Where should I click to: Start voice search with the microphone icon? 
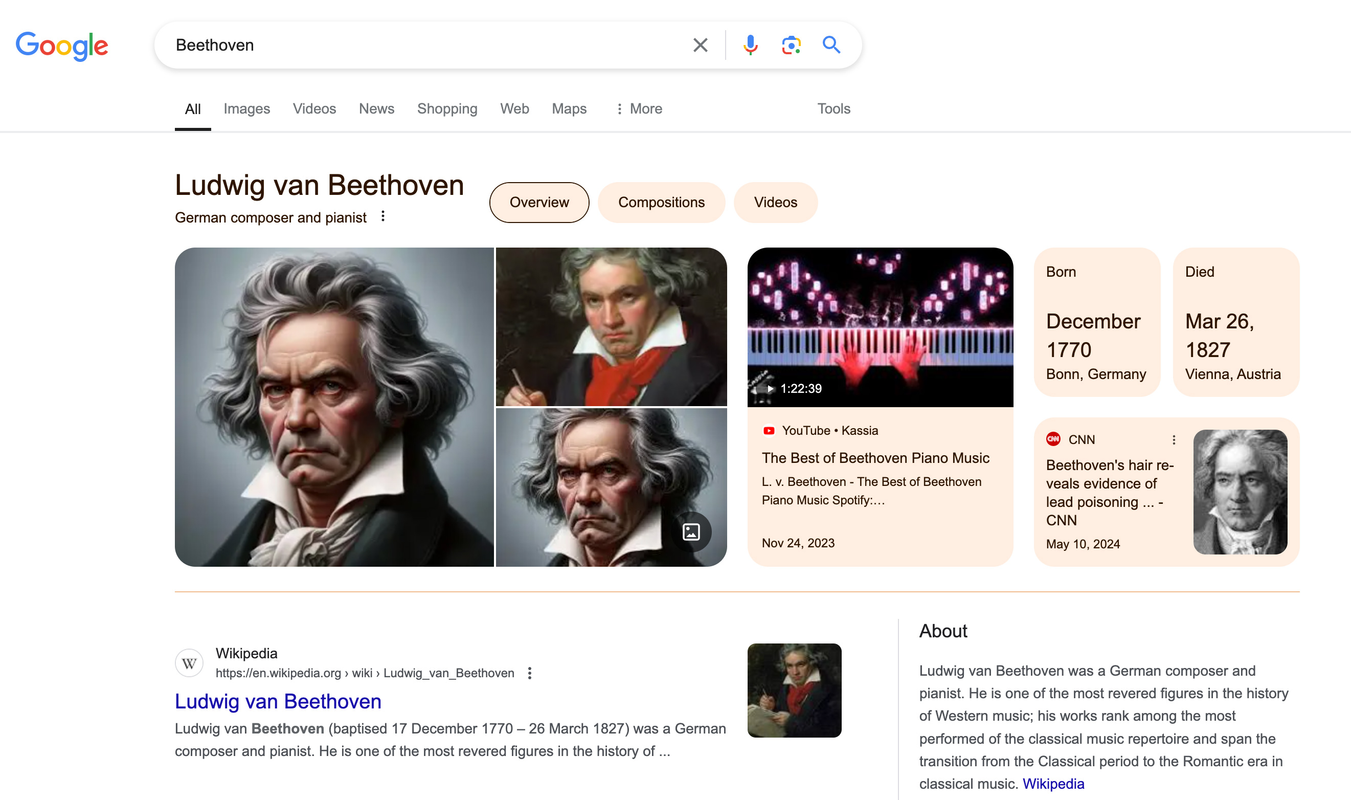coord(750,45)
